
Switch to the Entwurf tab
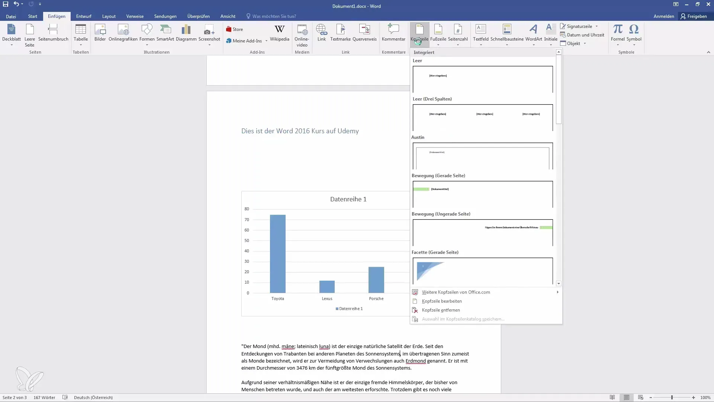(x=84, y=16)
